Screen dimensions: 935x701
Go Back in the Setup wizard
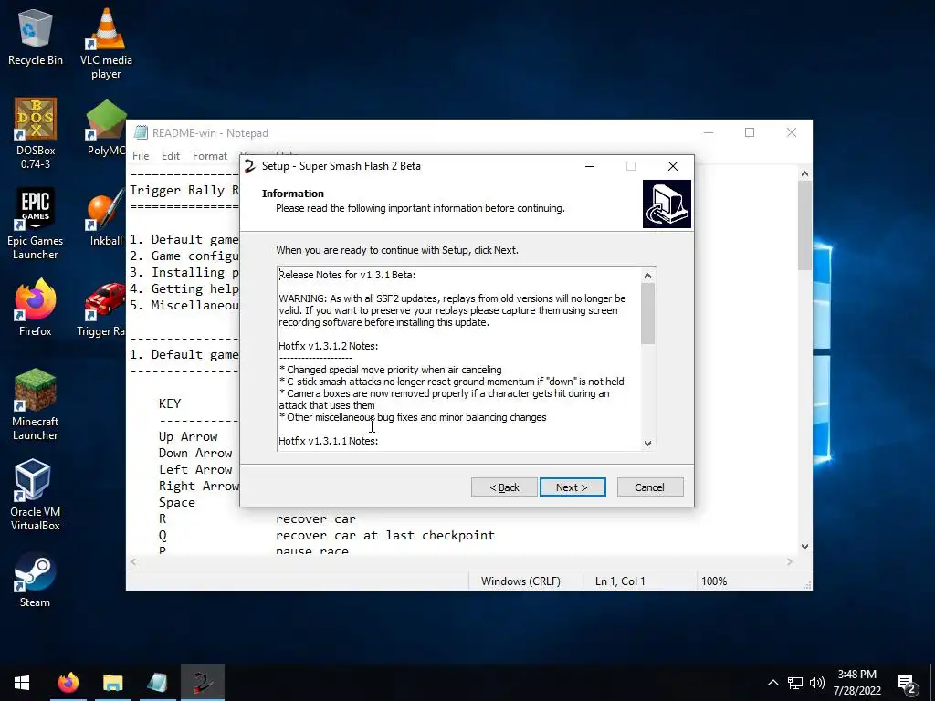tap(504, 487)
